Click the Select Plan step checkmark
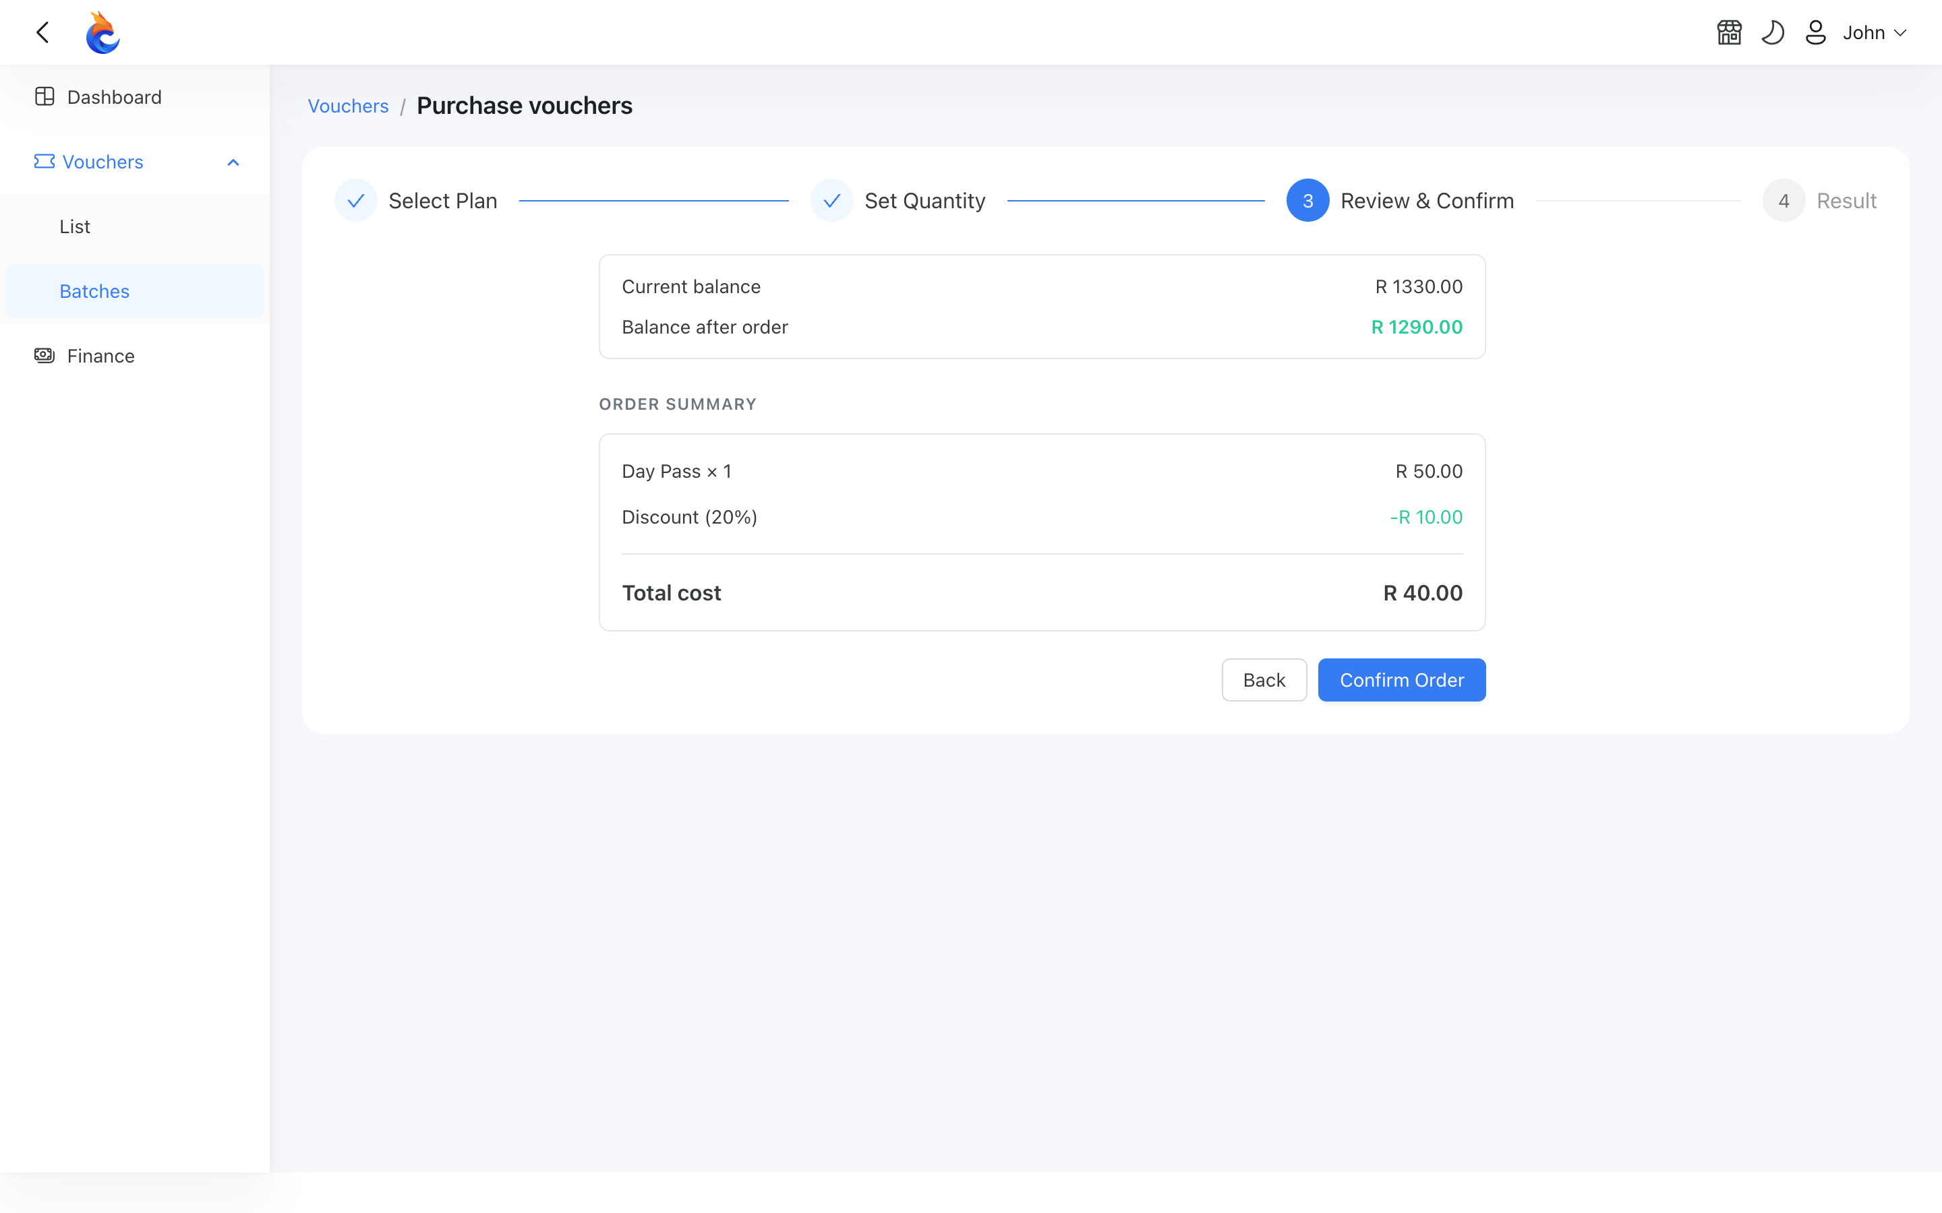The width and height of the screenshot is (1942, 1213). [x=356, y=201]
